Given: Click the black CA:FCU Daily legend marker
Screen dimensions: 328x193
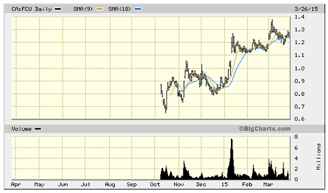Looking at the screenshot, I should pos(58,9).
